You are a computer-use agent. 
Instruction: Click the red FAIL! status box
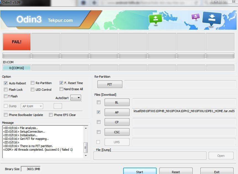[17, 42]
